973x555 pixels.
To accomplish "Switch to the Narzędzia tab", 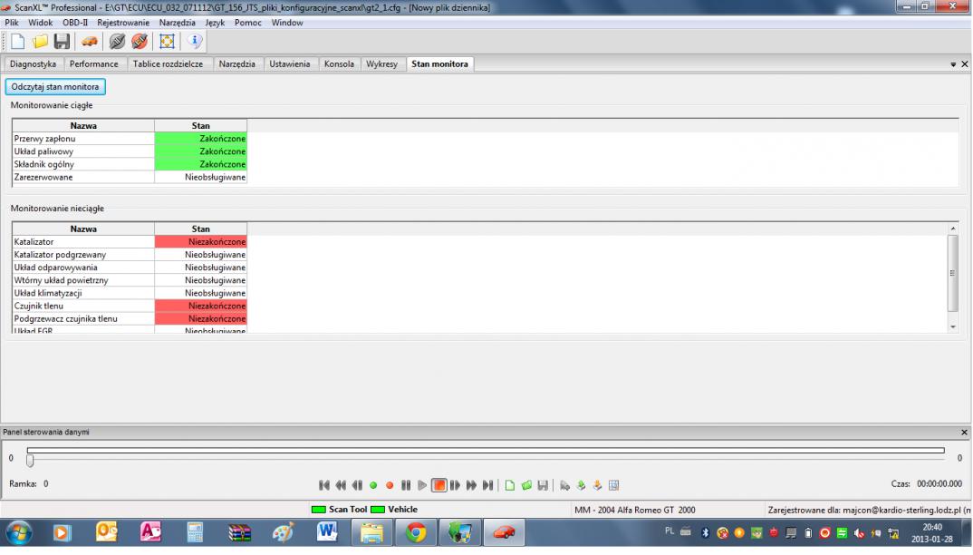I will point(237,64).
